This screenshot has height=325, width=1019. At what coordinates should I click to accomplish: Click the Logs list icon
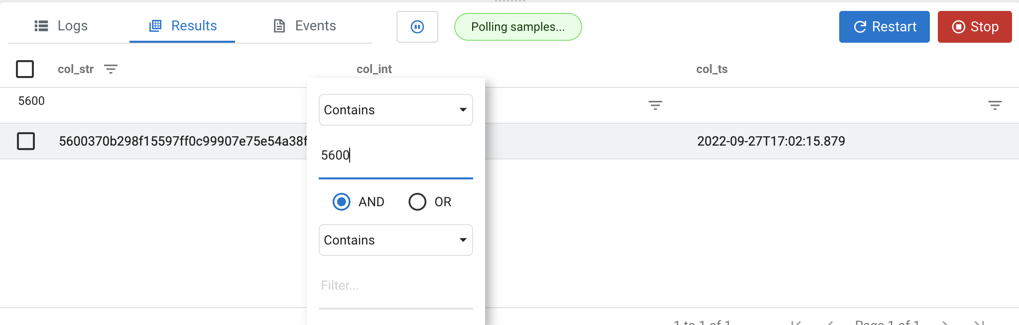point(41,26)
